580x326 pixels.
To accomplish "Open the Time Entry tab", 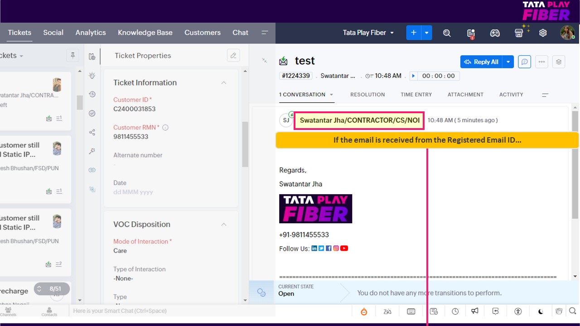I will tap(416, 95).
